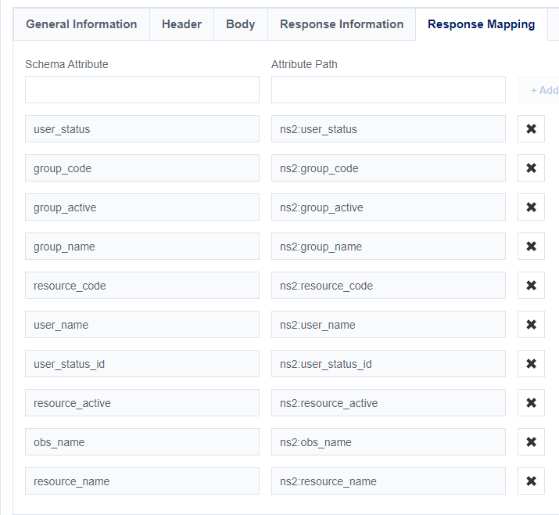Screen dimensions: 559x515
Task: Click the obs_name schema attribute field
Action: pyautogui.click(x=142, y=442)
